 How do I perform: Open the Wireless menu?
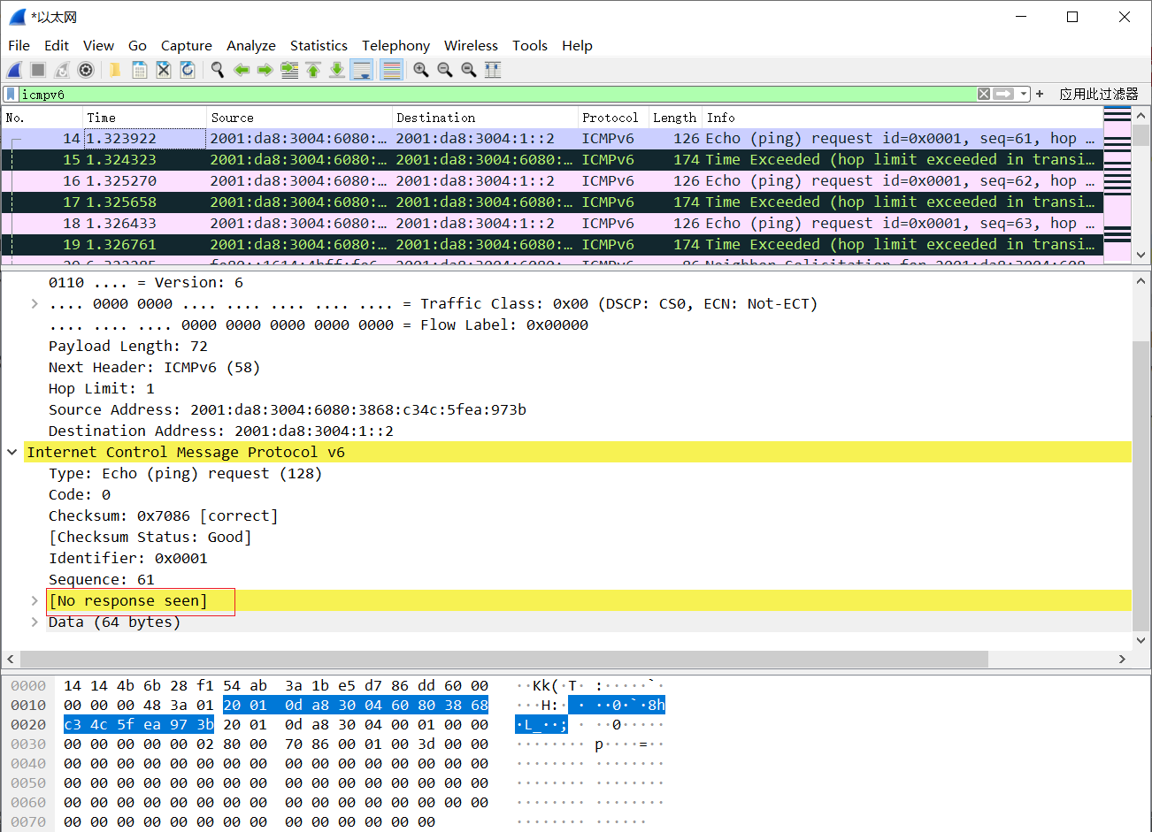[471, 45]
